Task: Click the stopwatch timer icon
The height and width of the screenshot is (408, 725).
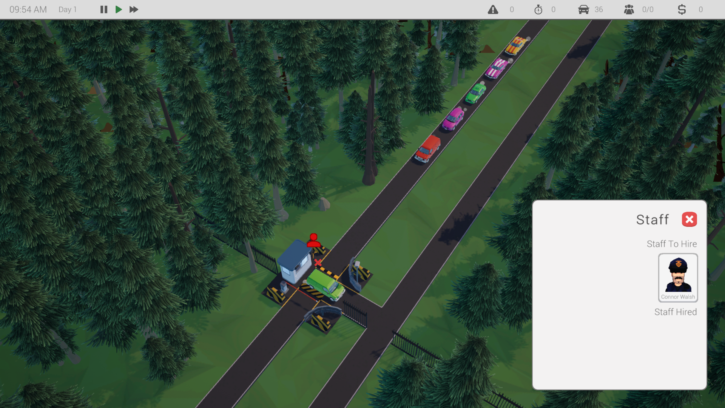Action: click(x=539, y=9)
